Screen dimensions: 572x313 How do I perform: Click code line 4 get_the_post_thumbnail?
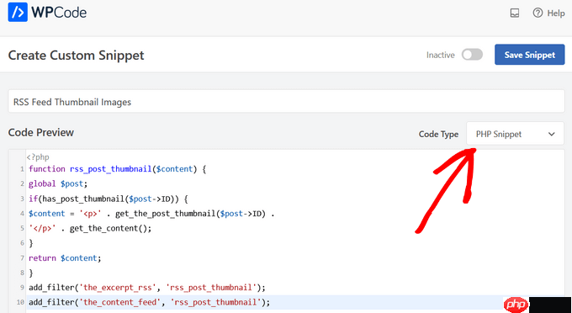pos(151,214)
